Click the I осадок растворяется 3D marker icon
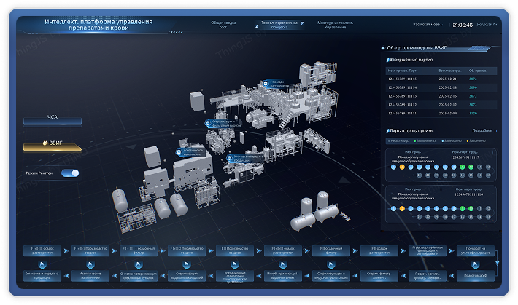This screenshot has width=518, height=305. click(266, 84)
